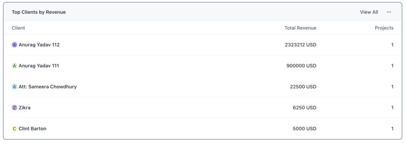406x144 pixels.
Task: Open the three-dot more options menu
Action: click(x=389, y=12)
